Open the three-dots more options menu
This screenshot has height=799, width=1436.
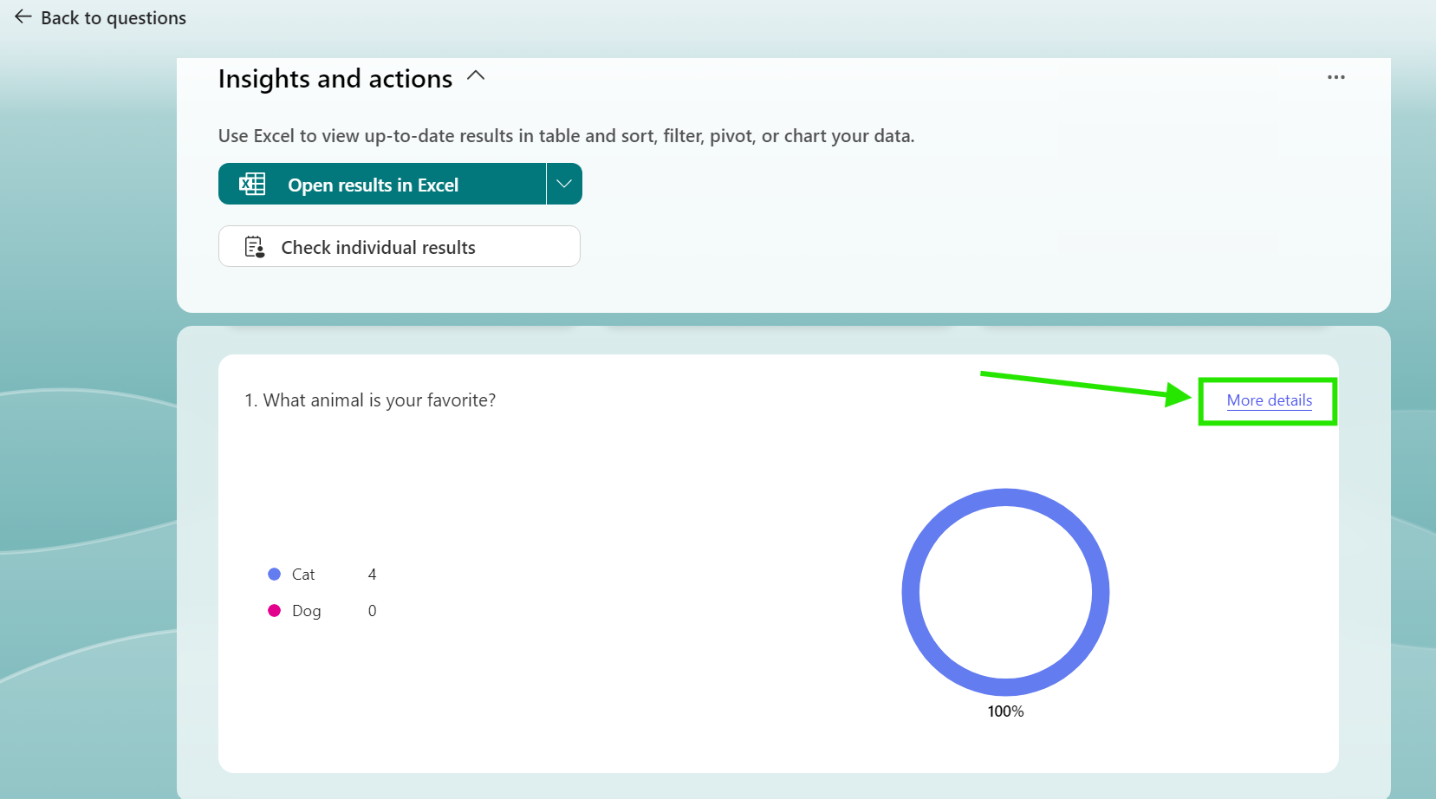coord(1336,77)
